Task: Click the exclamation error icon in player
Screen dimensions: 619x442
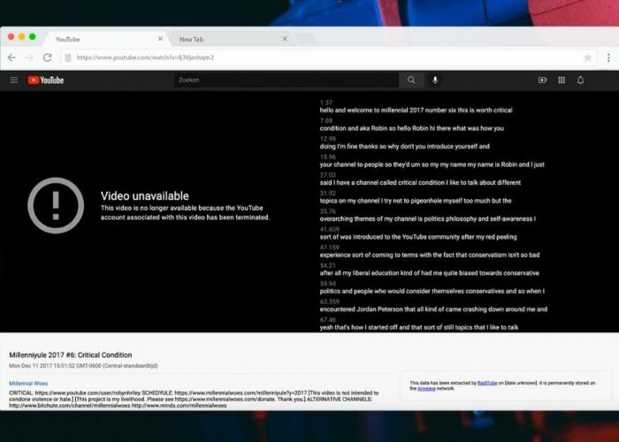Action: click(56, 205)
